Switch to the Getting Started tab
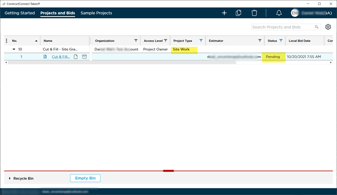The height and width of the screenshot is (195, 337). pos(19,13)
